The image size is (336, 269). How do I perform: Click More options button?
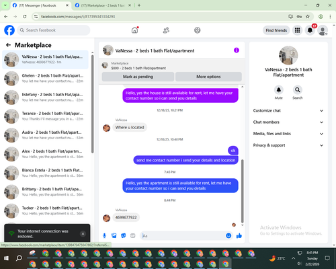pos(208,77)
